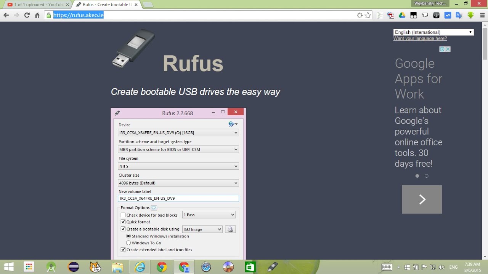The height and width of the screenshot is (274, 488).
Task: Open File Explorer from the taskbar
Action: tap(117, 267)
